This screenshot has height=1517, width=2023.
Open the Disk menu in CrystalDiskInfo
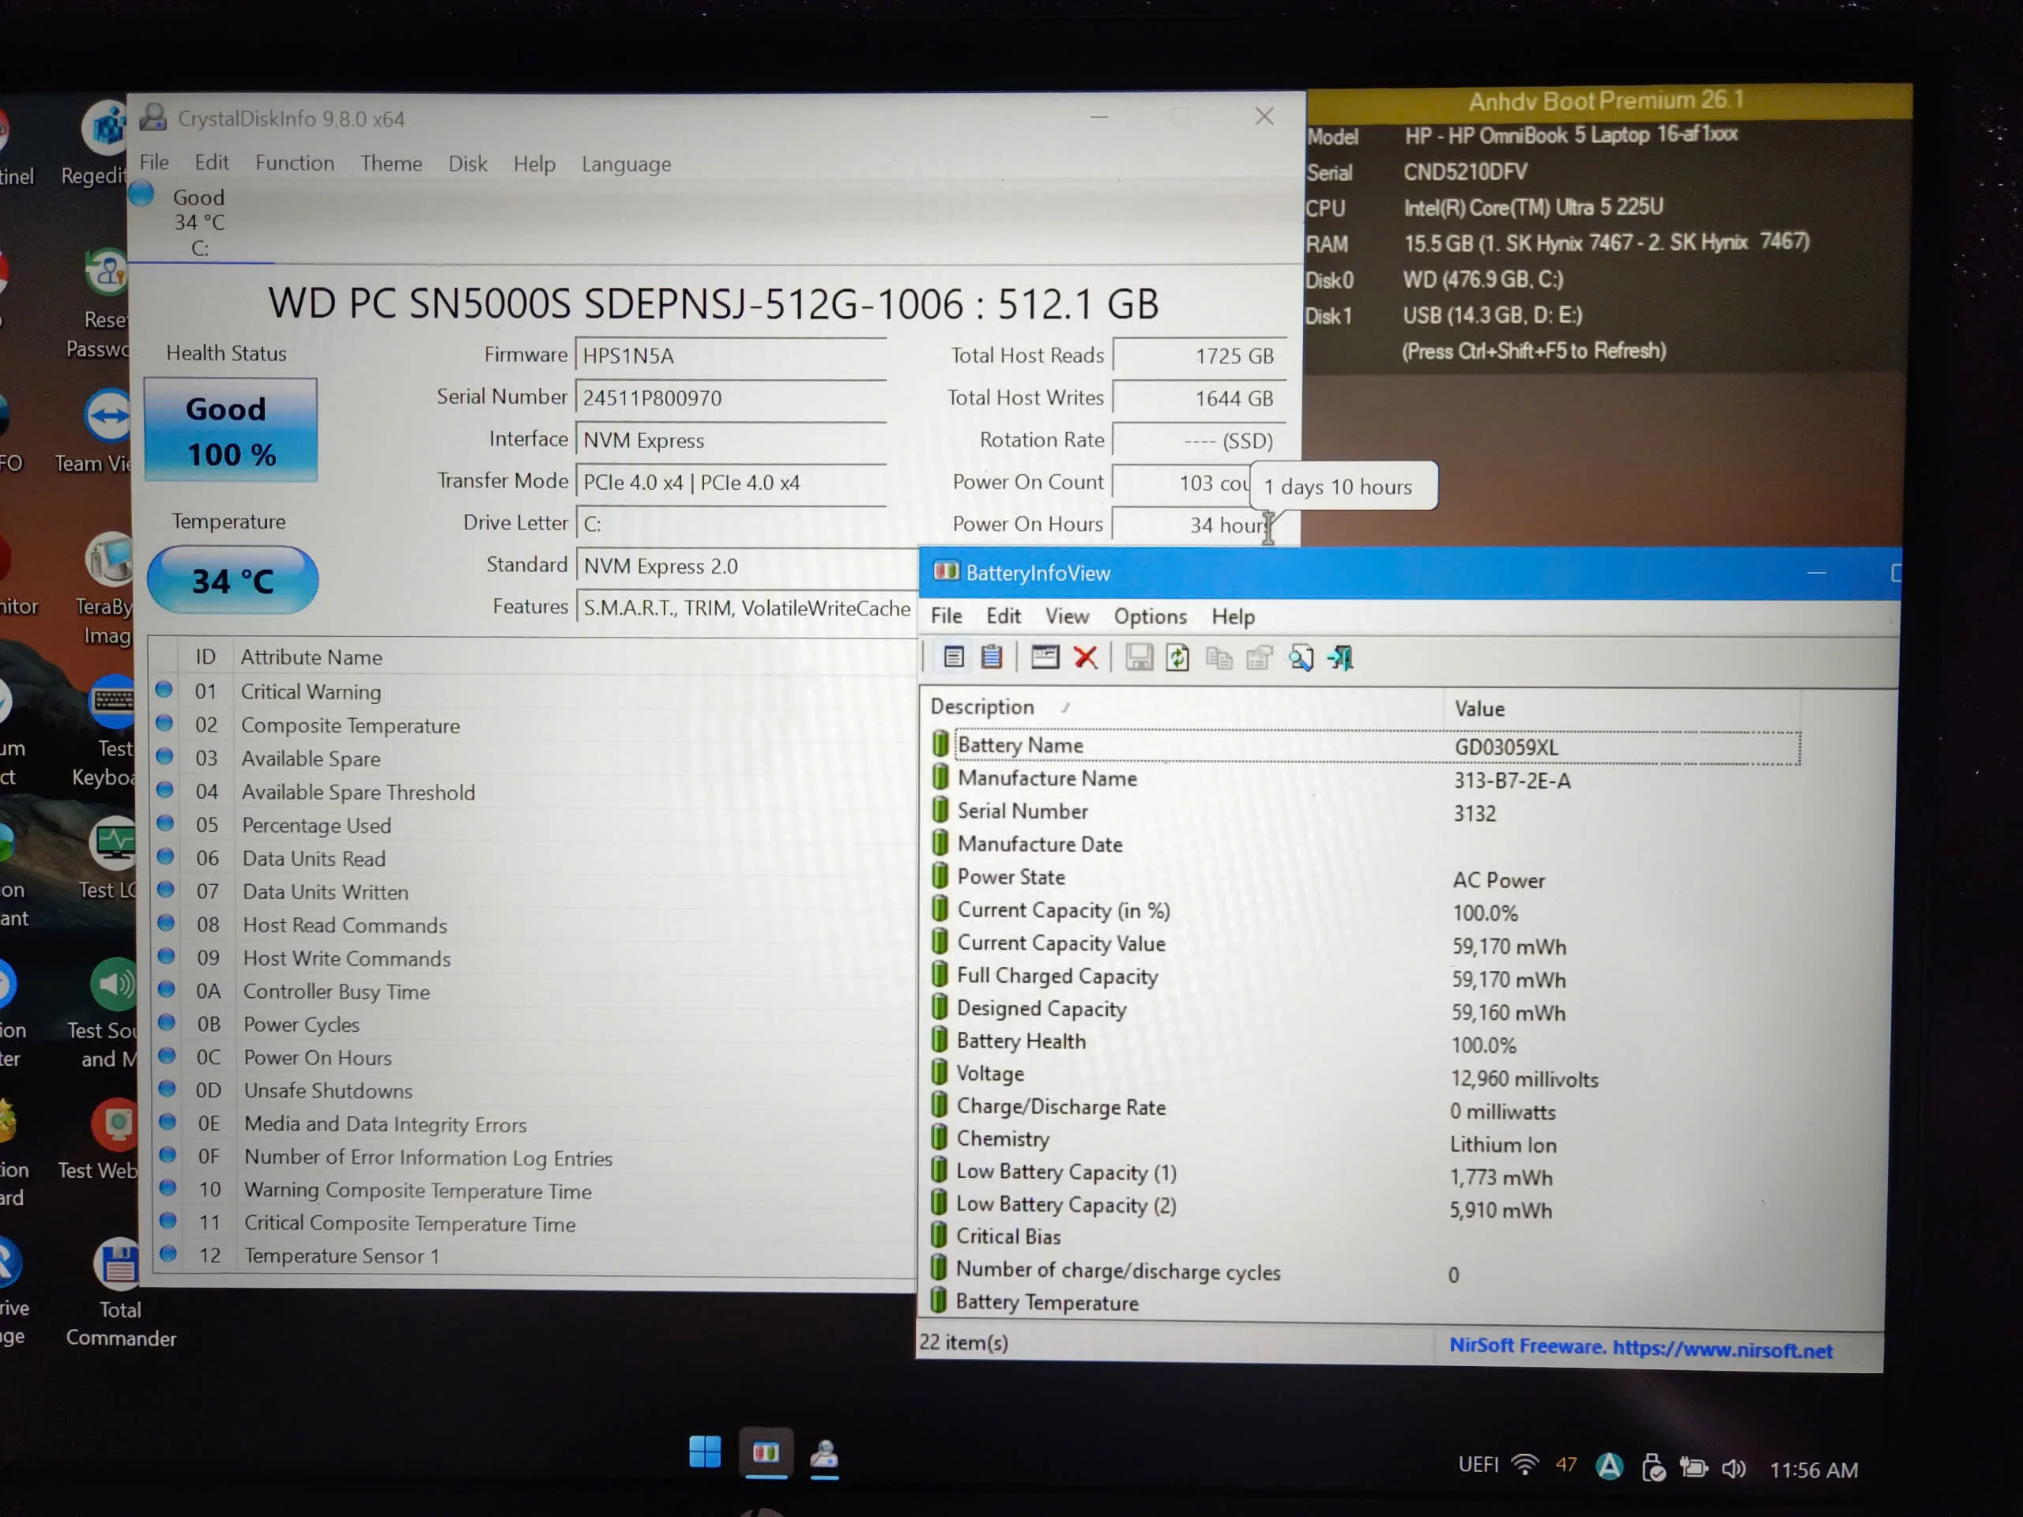point(467,164)
